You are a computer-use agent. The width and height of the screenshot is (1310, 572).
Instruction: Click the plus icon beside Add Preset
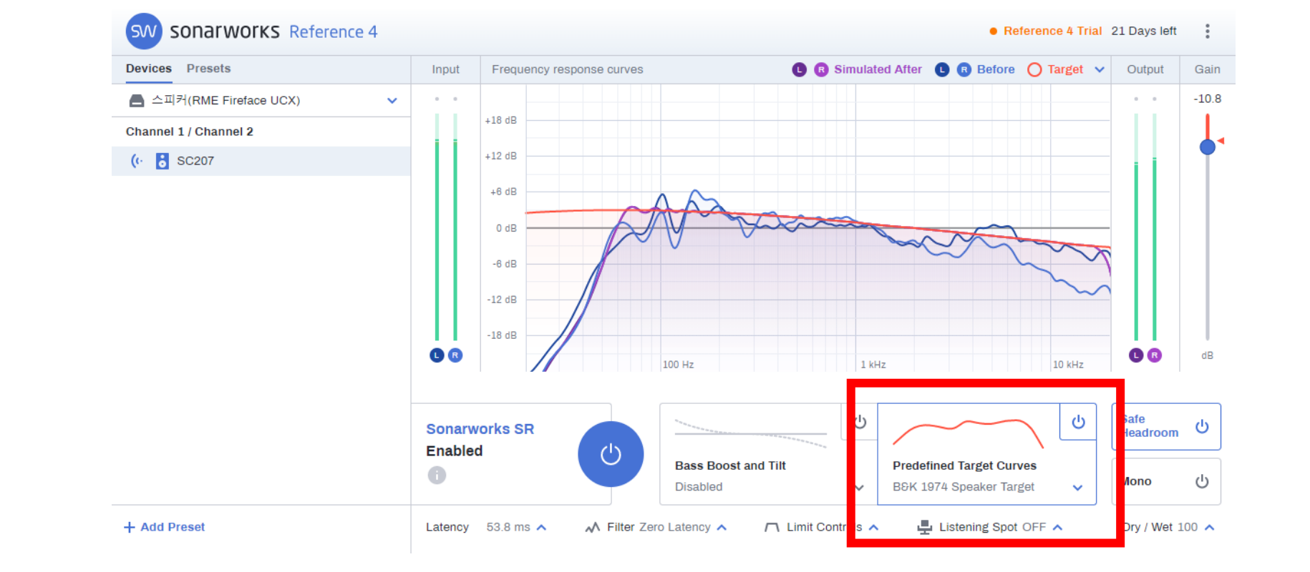tap(130, 527)
